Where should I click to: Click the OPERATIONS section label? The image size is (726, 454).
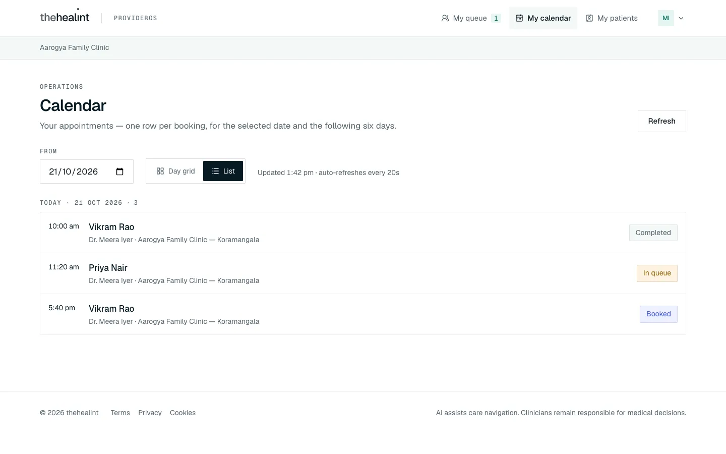click(62, 87)
